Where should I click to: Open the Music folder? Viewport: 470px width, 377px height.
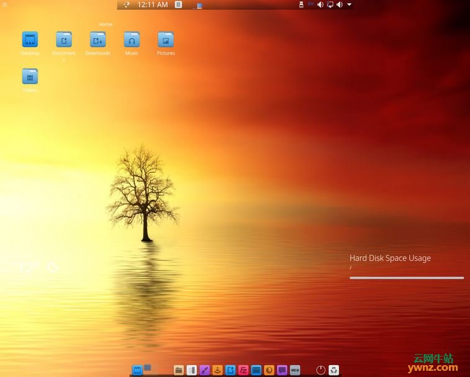[132, 40]
